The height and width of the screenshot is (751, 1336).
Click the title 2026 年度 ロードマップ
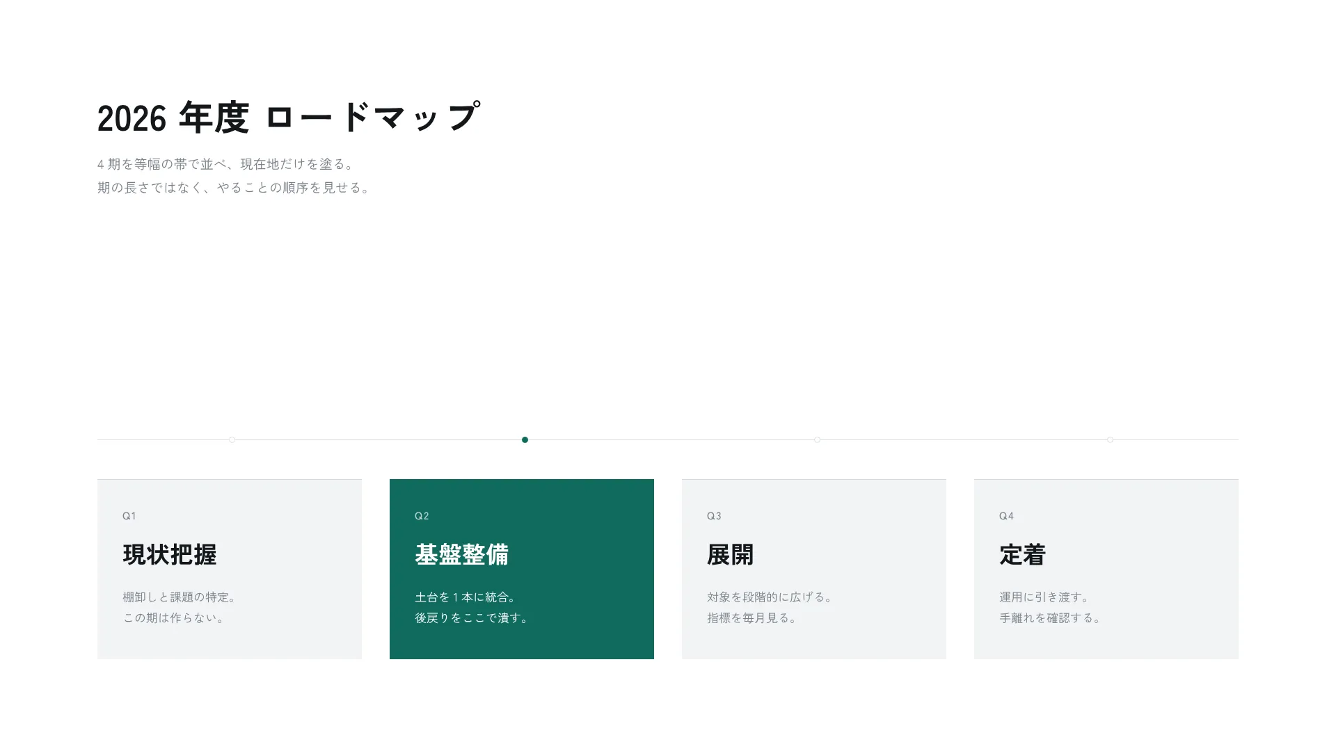point(288,117)
